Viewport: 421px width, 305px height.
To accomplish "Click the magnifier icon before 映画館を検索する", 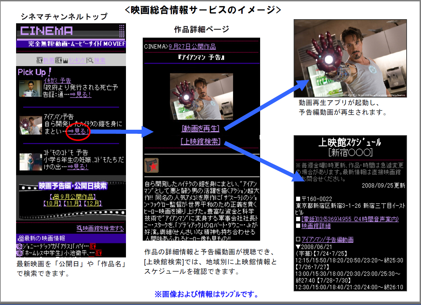I will 79,228.
